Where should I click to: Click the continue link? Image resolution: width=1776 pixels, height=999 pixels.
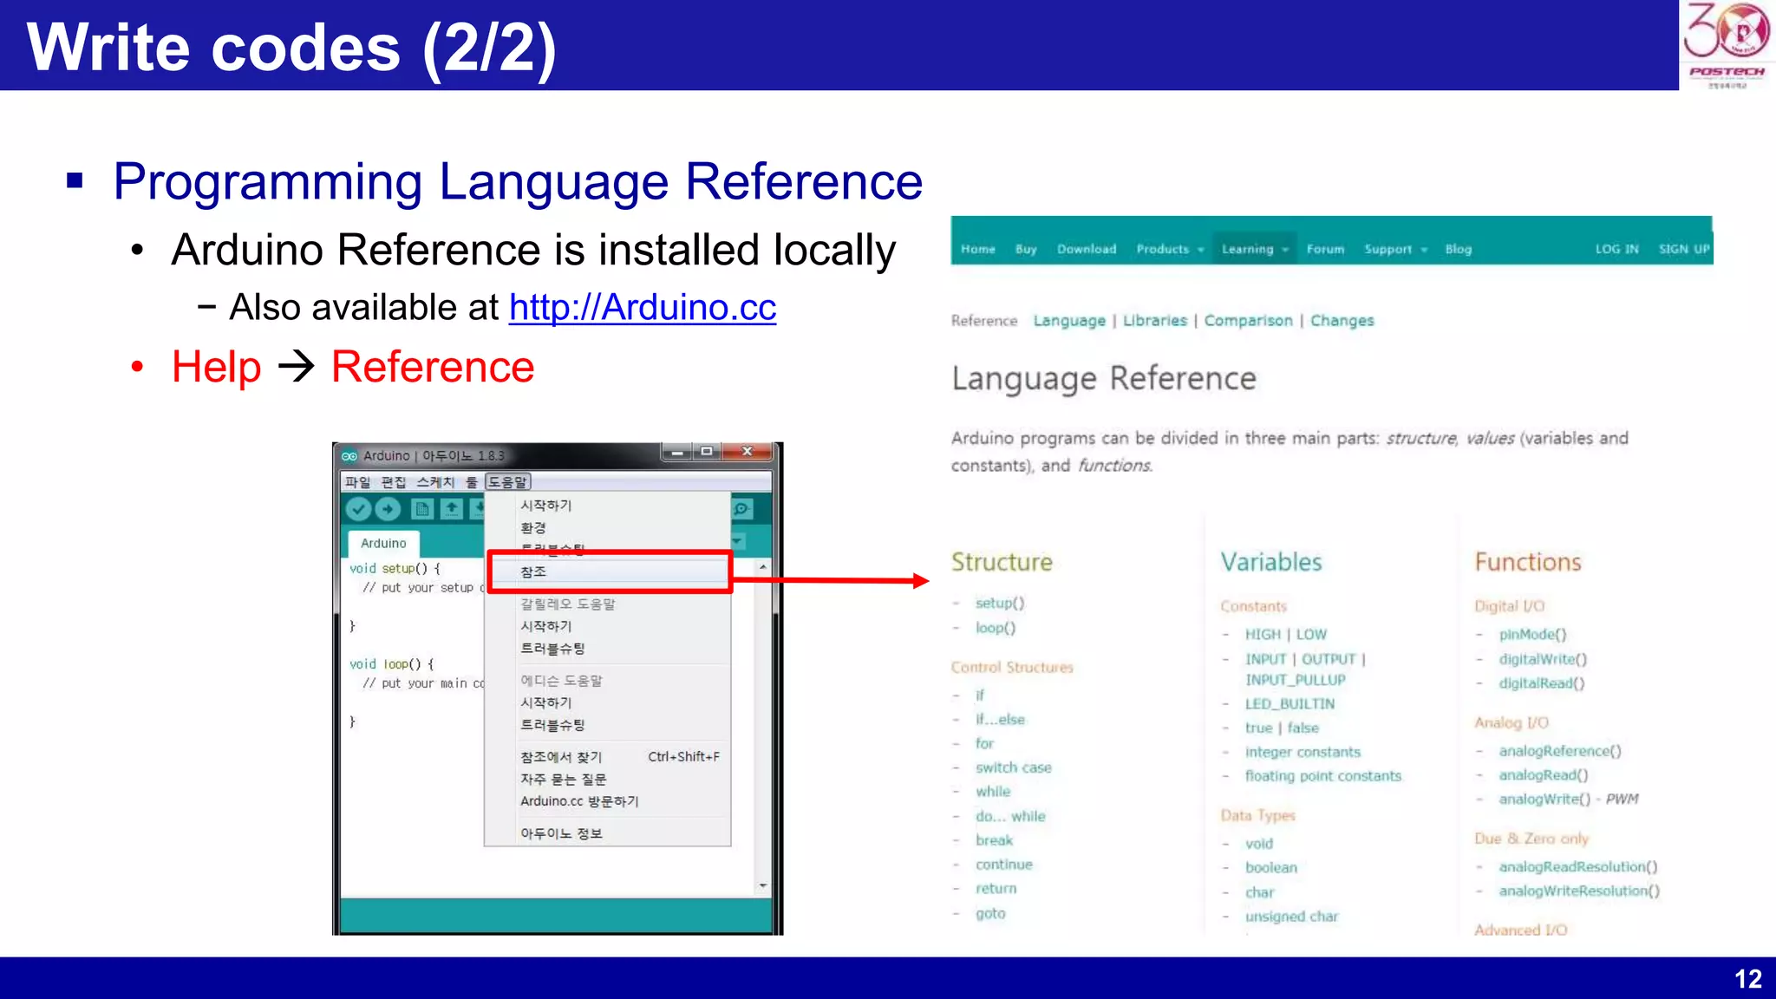(x=1004, y=865)
